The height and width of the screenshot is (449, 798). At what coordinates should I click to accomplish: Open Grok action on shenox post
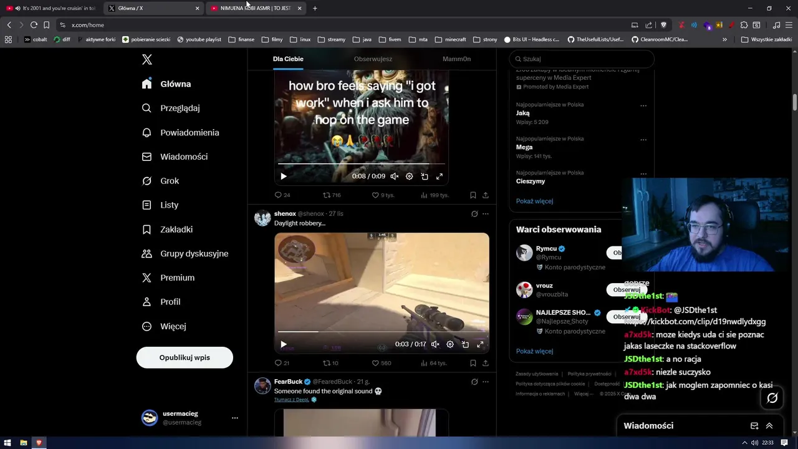click(x=474, y=214)
